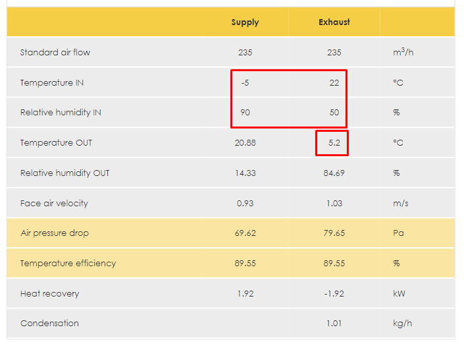
Task: Click the Supply Temperature IN value -5
Action: click(x=245, y=82)
